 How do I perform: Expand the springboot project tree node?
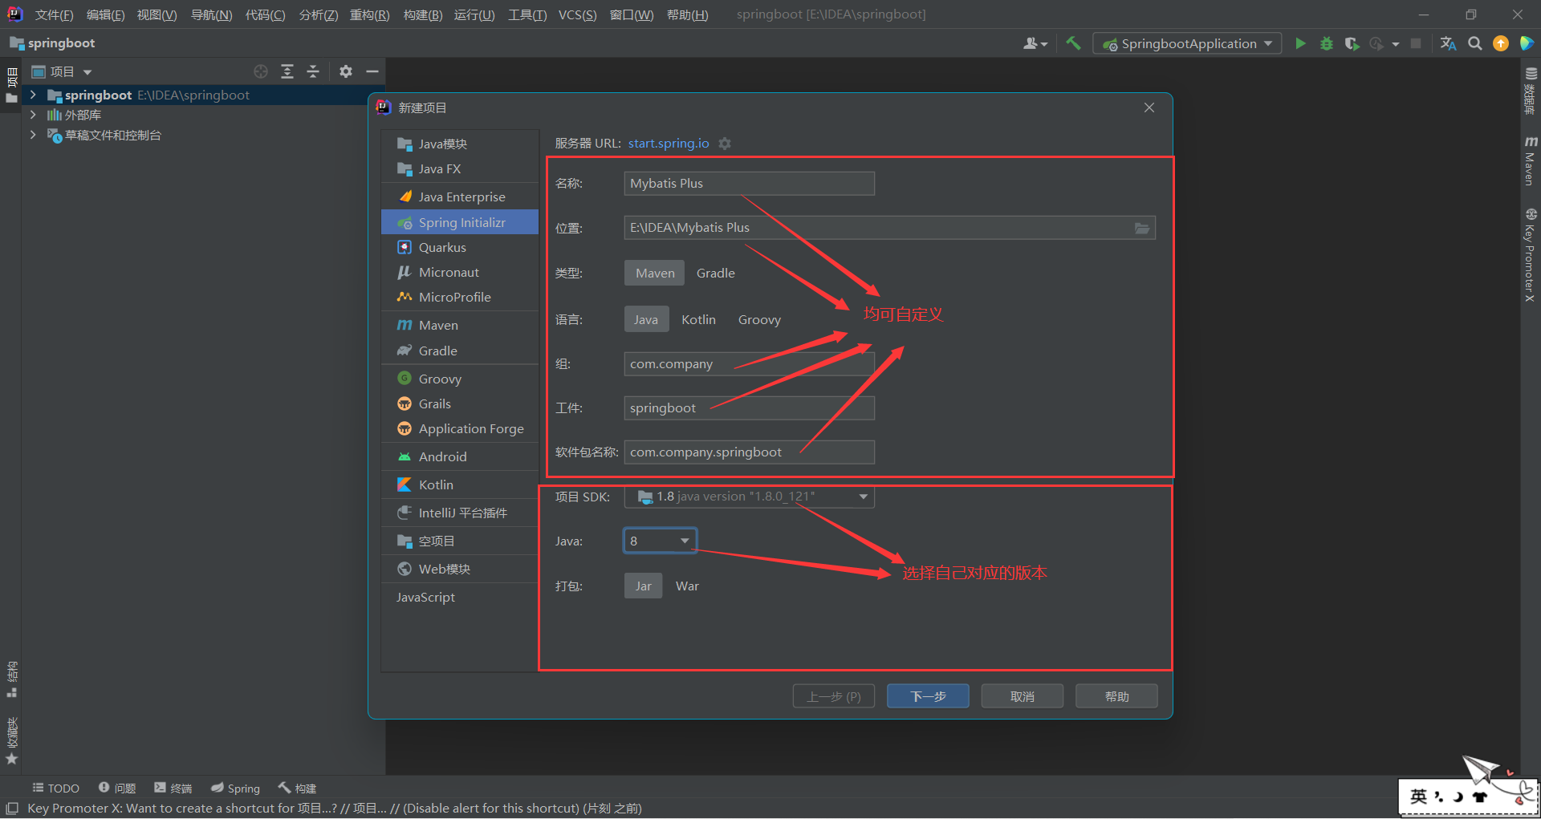click(x=32, y=95)
